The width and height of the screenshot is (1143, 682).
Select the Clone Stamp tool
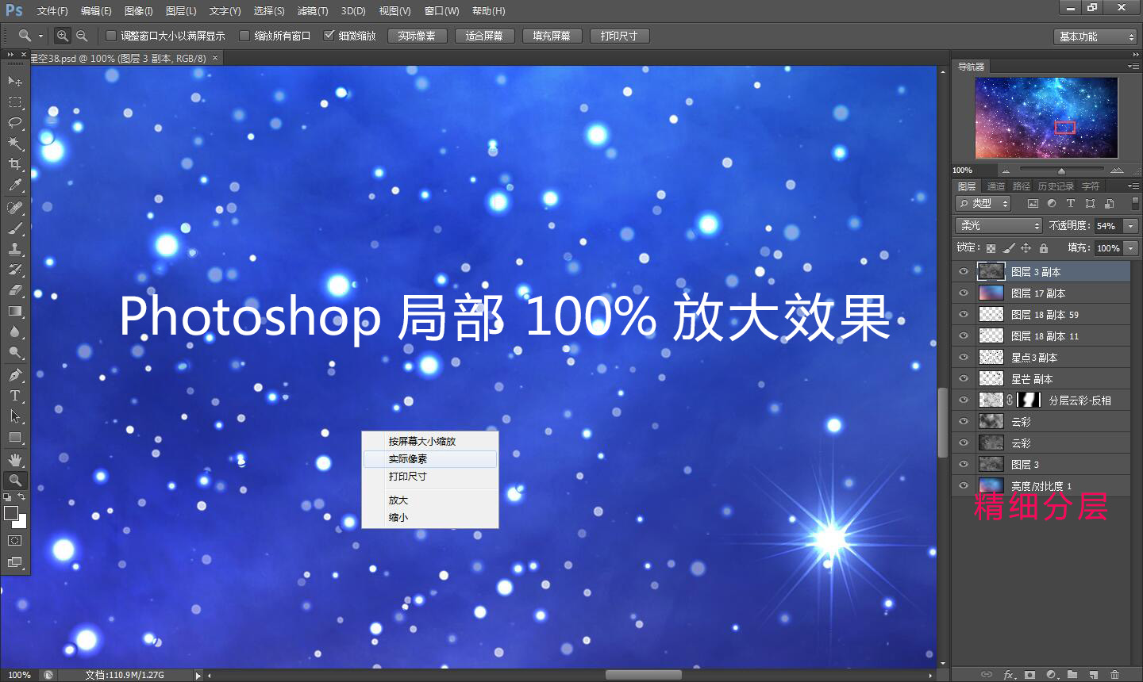tap(15, 248)
